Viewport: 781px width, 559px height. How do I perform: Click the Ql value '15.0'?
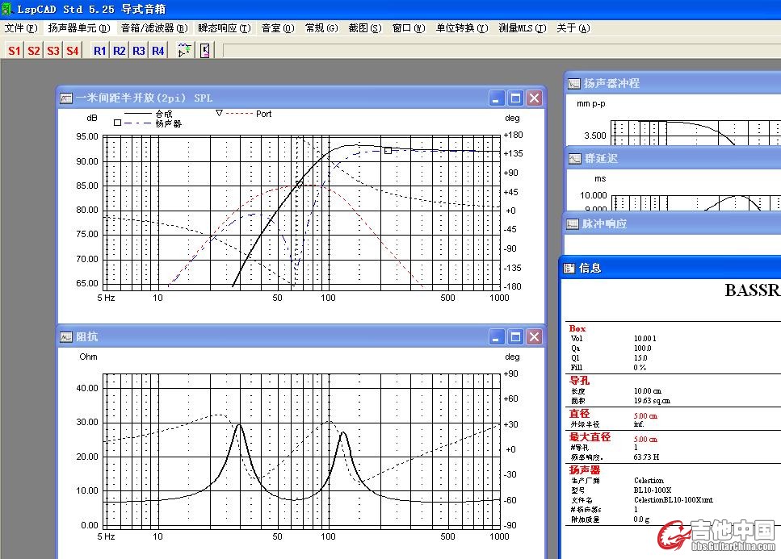(640, 358)
